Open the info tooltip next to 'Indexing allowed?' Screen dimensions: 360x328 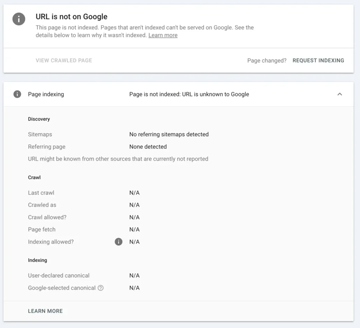[118, 242]
